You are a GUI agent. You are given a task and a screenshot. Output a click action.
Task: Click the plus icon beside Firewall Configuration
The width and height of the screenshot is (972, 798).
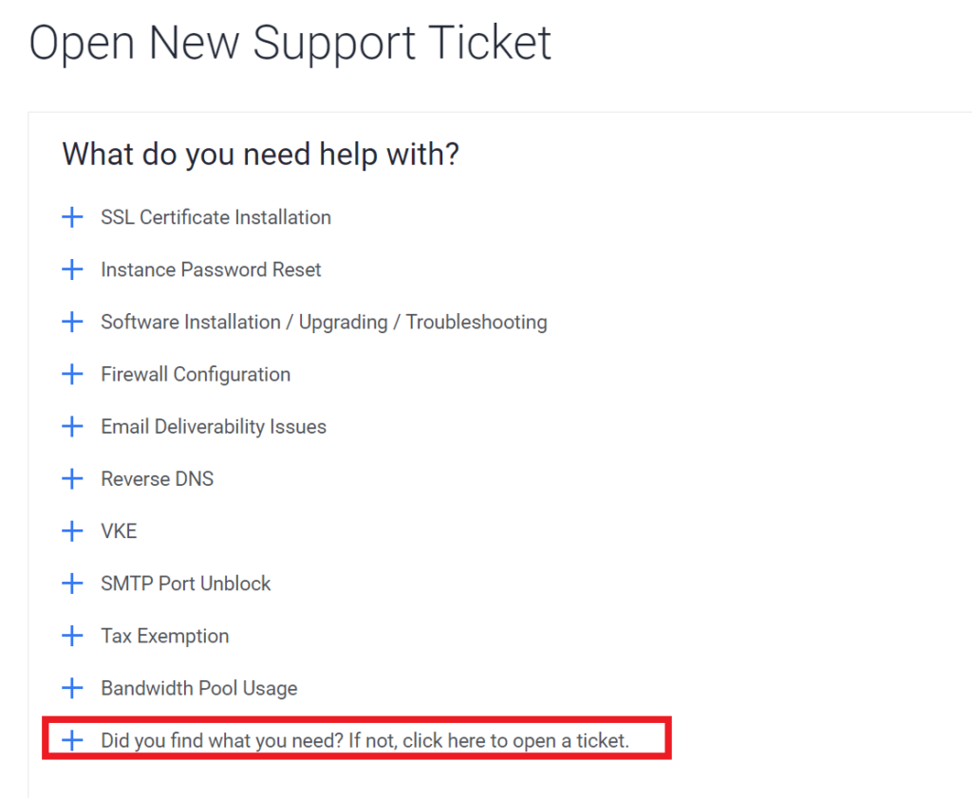pos(73,374)
